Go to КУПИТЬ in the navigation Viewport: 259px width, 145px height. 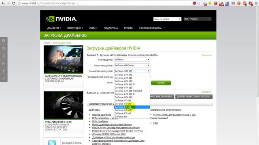click(x=128, y=28)
